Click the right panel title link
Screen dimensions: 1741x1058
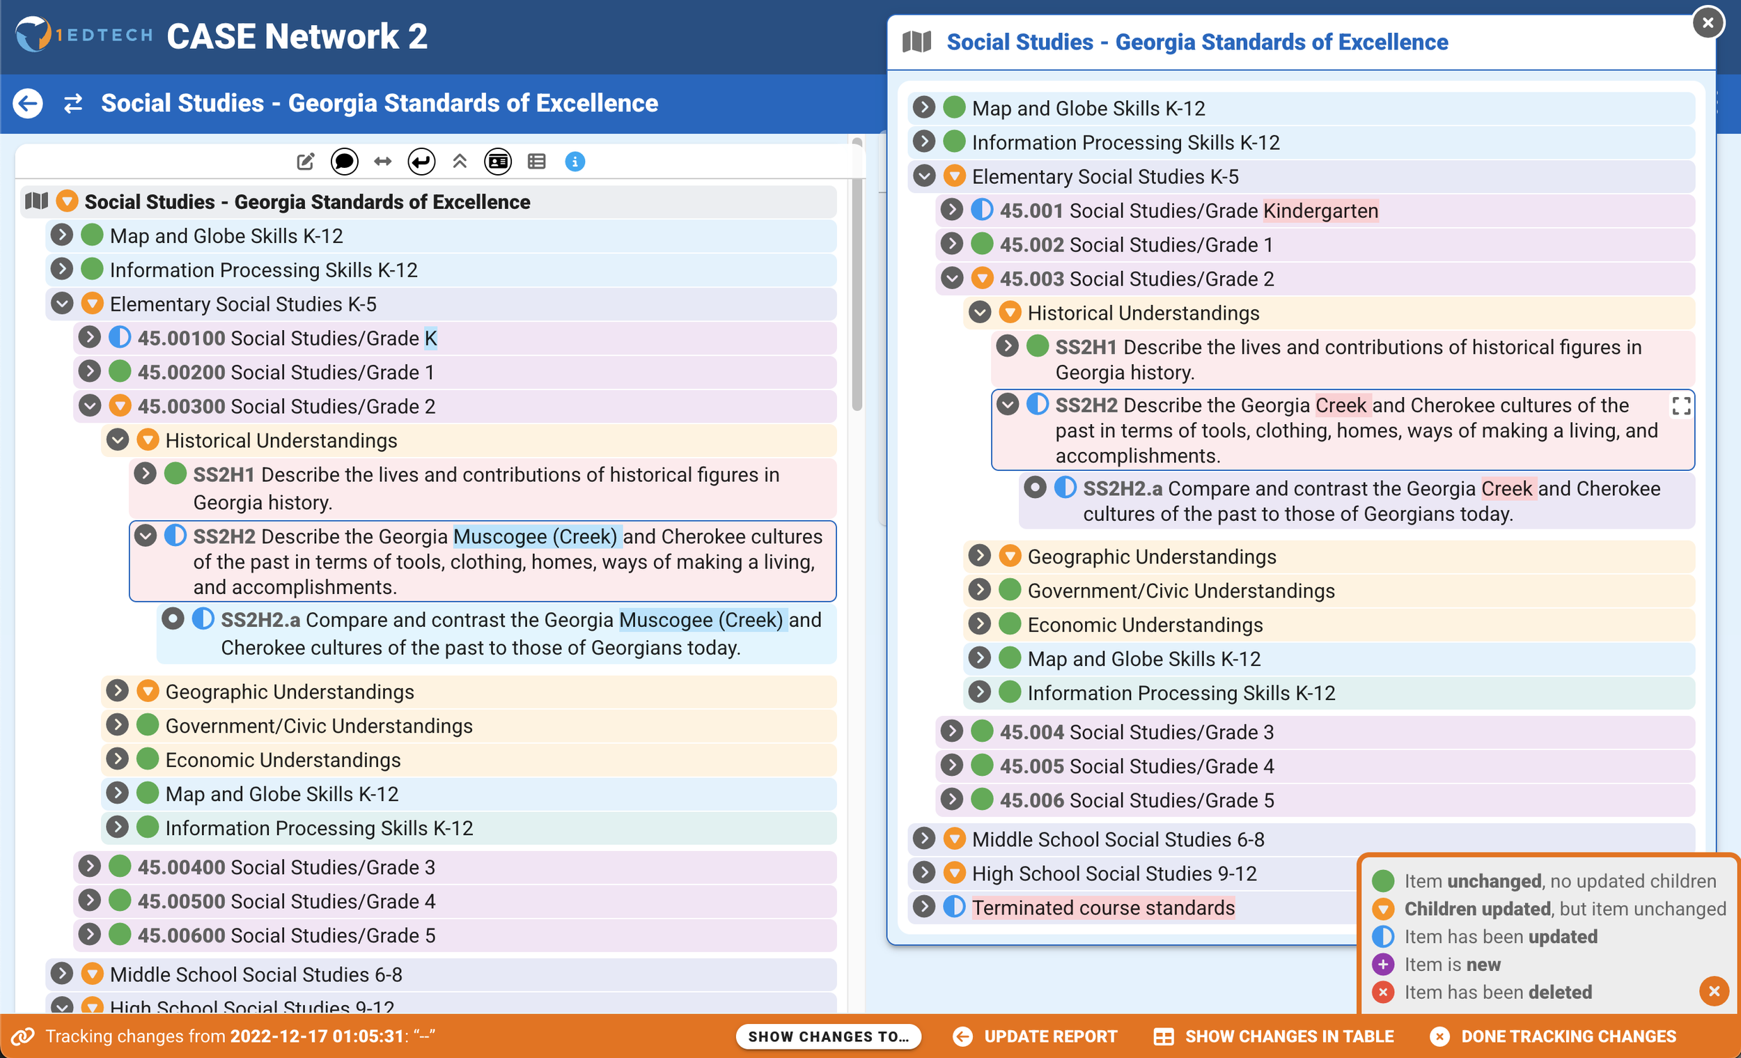coord(1197,42)
